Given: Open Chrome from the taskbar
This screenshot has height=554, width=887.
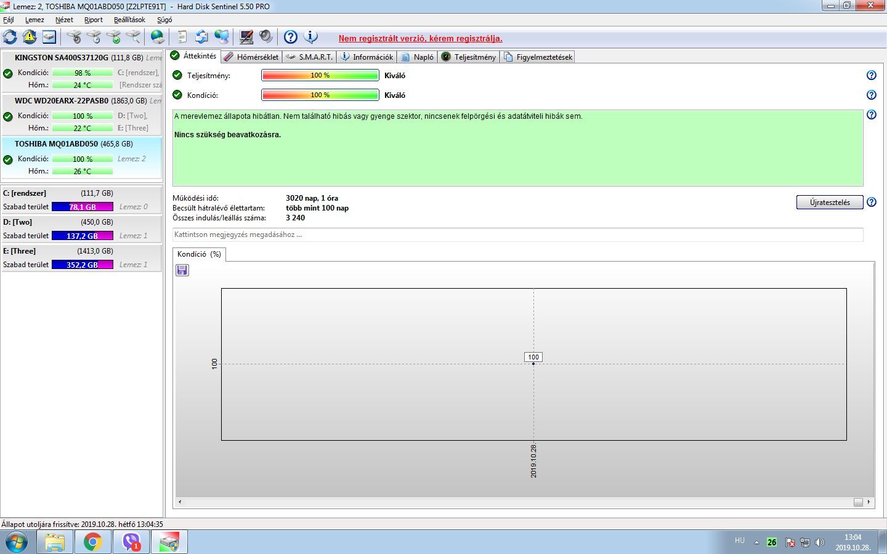Looking at the screenshot, I should pos(93,542).
